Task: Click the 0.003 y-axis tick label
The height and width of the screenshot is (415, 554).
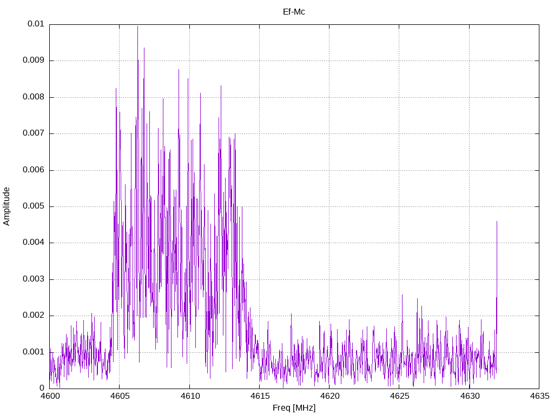Action: tap(34, 279)
